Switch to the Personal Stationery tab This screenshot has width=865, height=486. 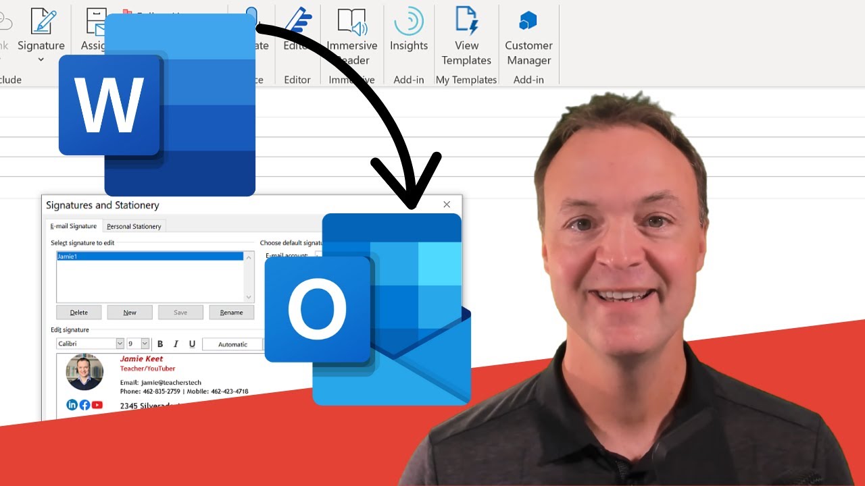[x=134, y=226]
